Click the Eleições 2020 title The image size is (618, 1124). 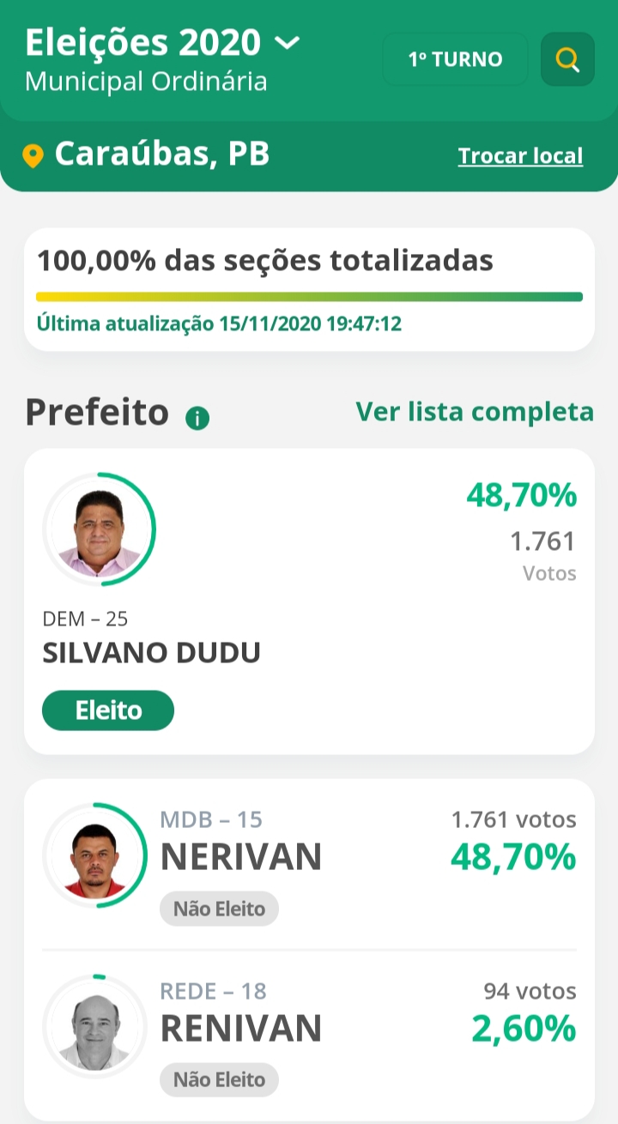[142, 42]
